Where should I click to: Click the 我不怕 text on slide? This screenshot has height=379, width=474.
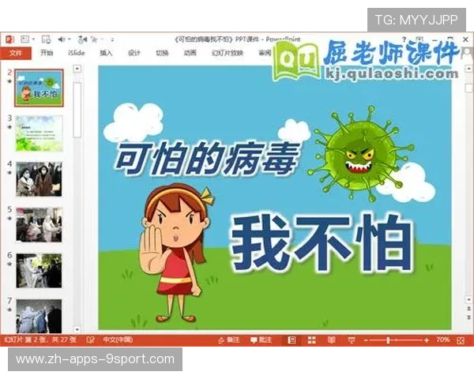tap(322, 242)
